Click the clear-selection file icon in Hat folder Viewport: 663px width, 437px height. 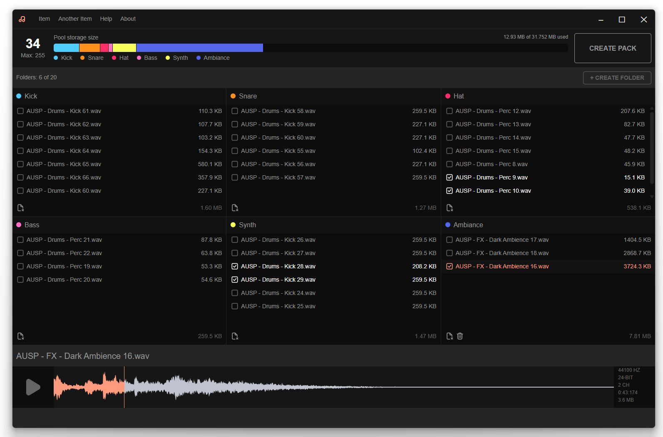(449, 208)
